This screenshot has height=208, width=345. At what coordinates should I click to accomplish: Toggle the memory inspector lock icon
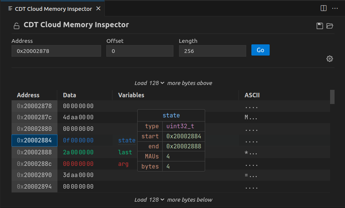tap(16, 26)
